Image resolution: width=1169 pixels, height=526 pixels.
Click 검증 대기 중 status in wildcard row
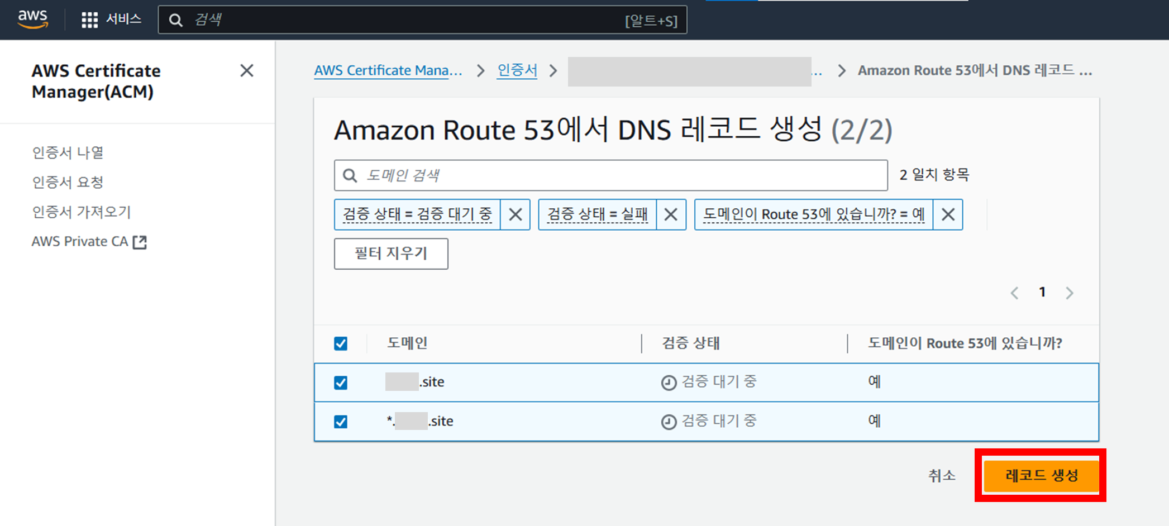coord(719,420)
